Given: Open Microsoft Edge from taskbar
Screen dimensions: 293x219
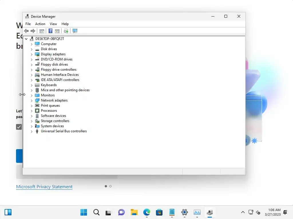Looking at the screenshot, I should click(x=147, y=212).
